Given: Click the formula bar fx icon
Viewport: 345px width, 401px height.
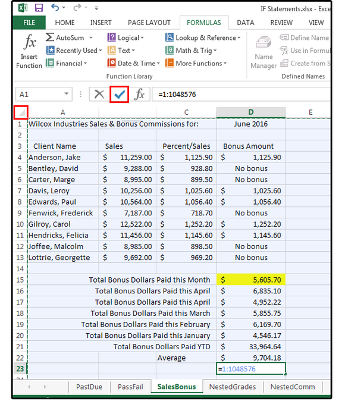Looking at the screenshot, I should pyautogui.click(x=140, y=95).
